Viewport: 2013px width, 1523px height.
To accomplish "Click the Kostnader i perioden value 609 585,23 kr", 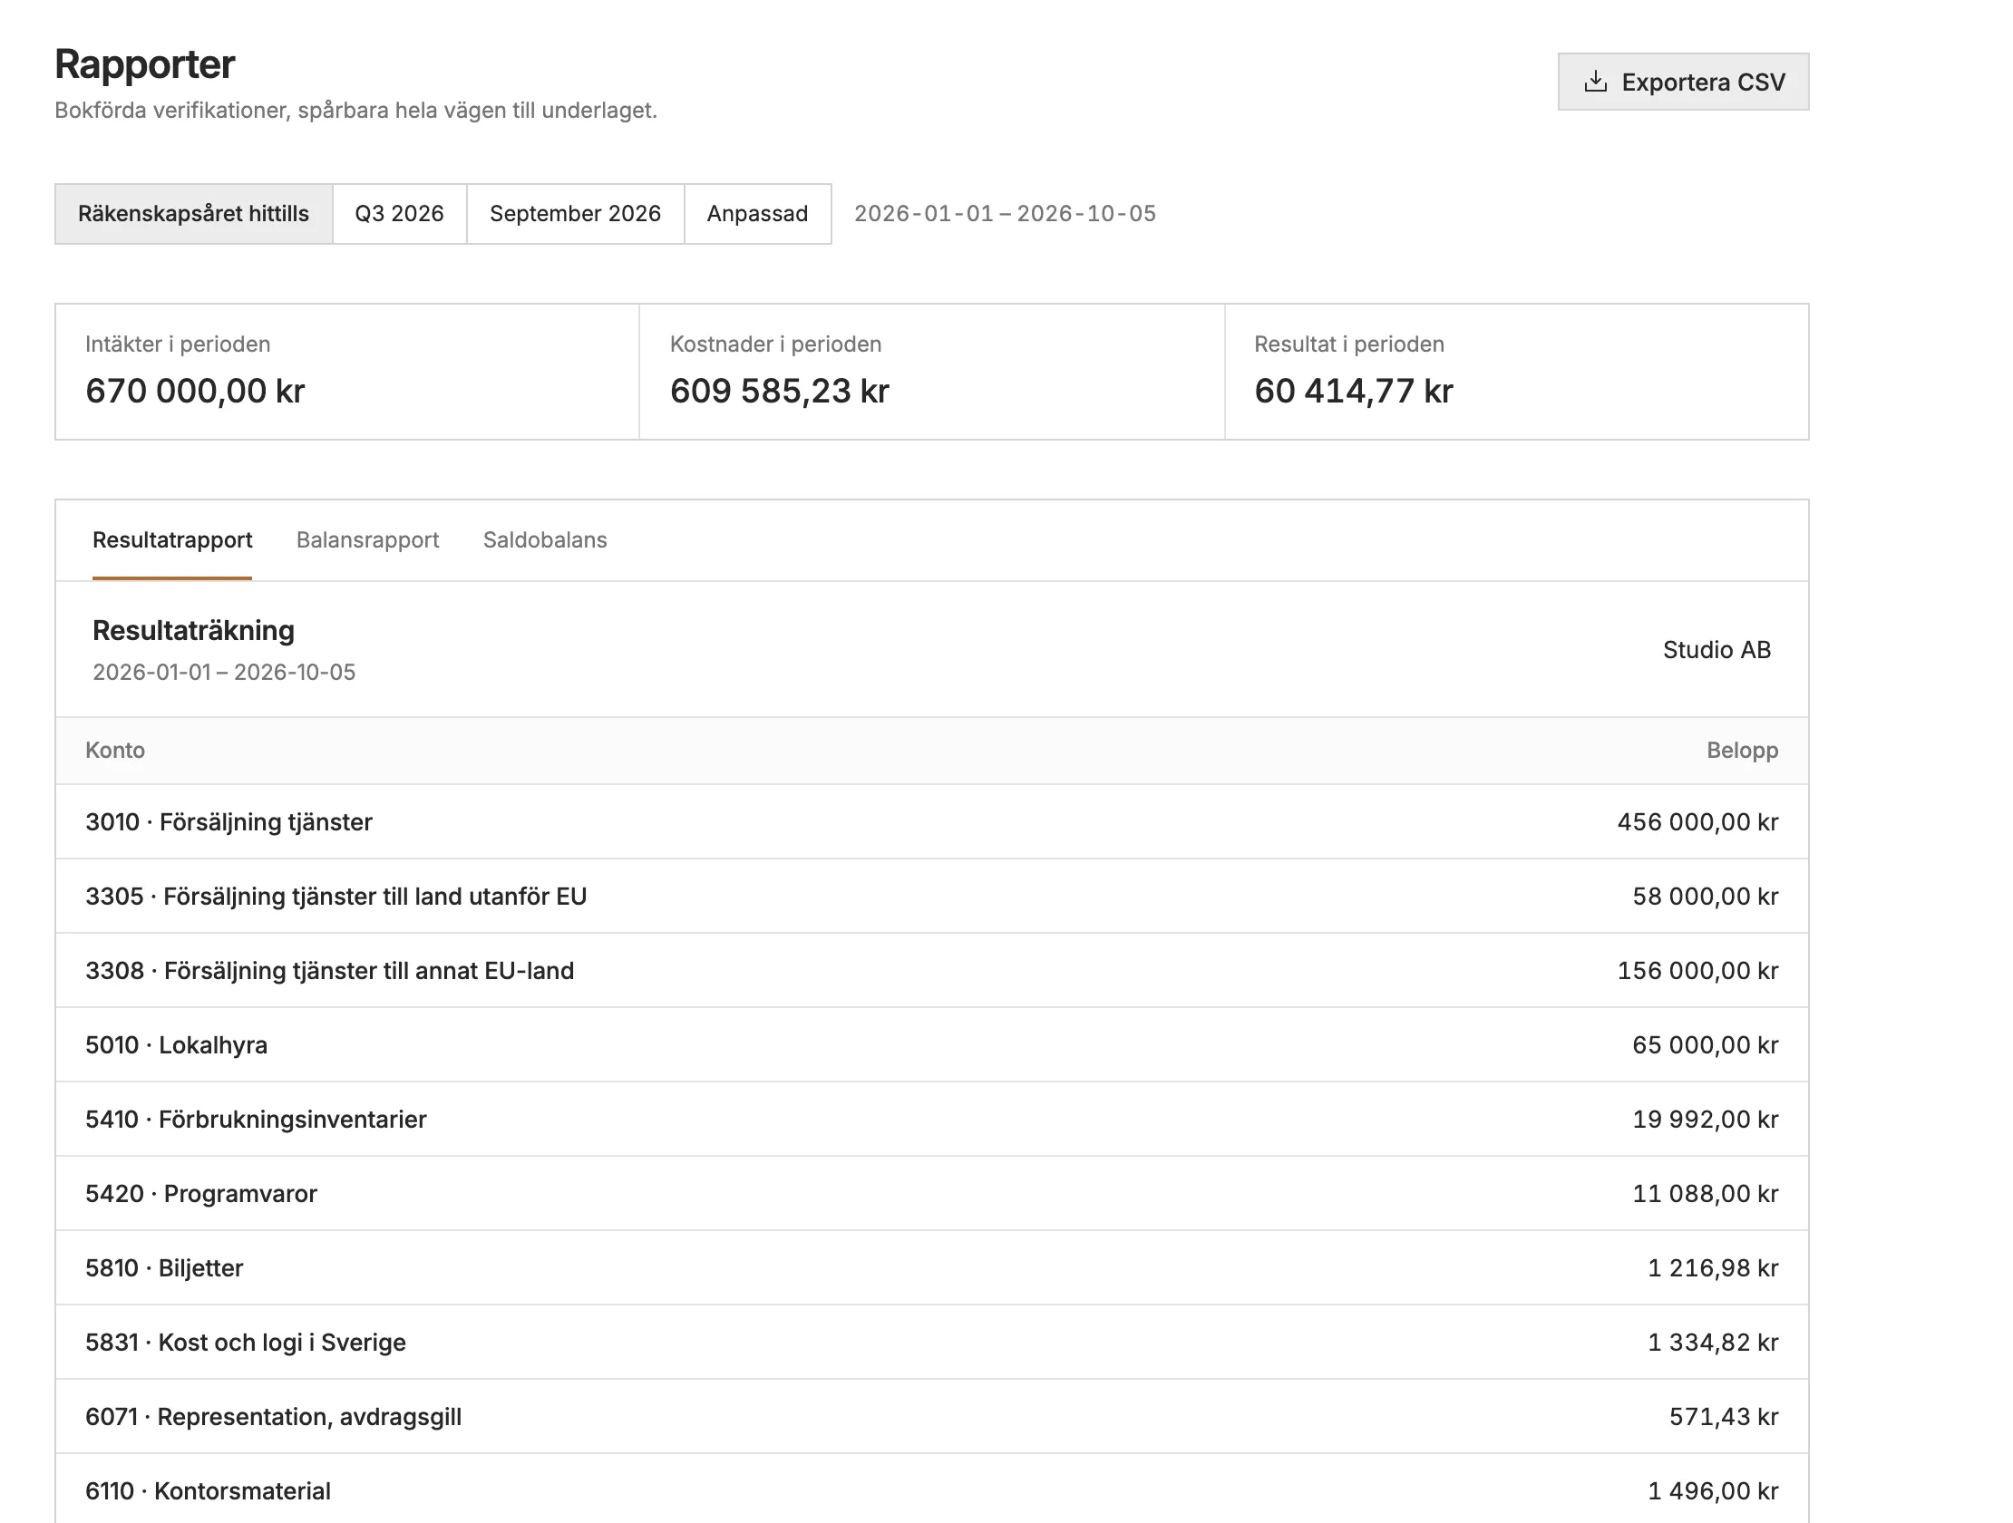I will click(779, 392).
